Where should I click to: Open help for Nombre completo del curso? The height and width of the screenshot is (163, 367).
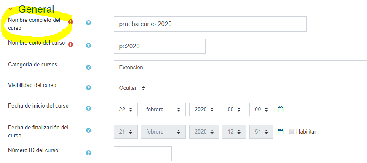(88, 23)
